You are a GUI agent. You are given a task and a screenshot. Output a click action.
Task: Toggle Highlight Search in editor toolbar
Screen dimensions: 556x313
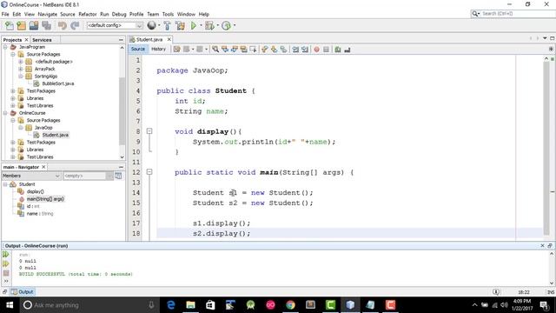[243, 50]
